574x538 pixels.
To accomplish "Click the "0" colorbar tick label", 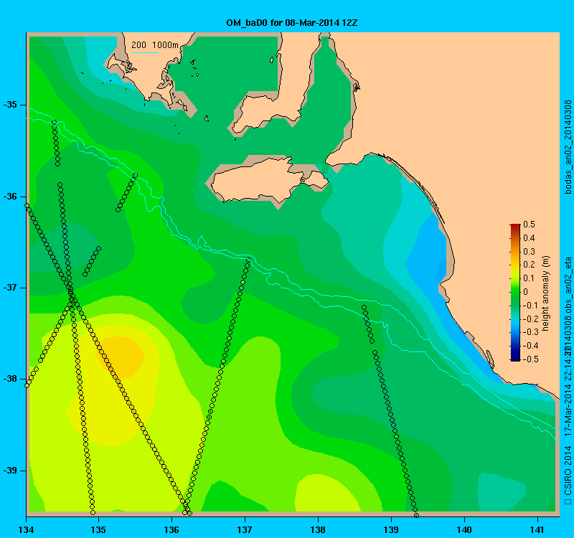I will click(x=526, y=292).
